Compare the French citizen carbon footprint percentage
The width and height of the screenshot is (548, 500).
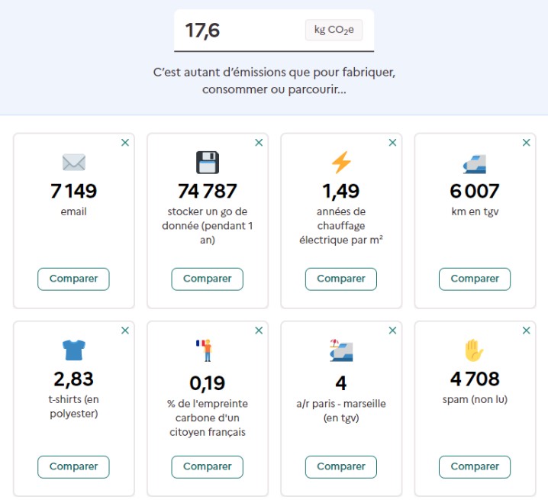pos(207,466)
